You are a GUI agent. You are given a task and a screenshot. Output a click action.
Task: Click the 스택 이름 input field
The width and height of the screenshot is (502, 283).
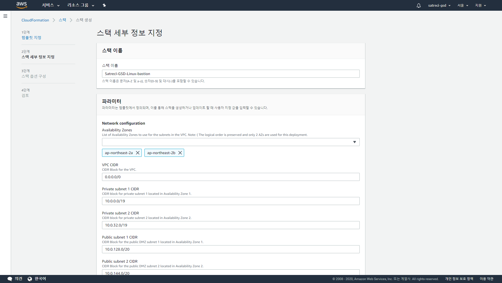pos(231,74)
